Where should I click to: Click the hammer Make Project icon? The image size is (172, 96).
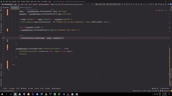pyautogui.click(x=93, y=4)
